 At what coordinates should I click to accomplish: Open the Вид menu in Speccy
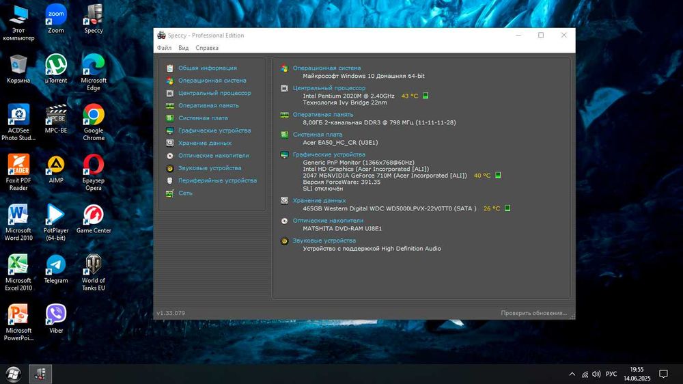click(x=183, y=48)
